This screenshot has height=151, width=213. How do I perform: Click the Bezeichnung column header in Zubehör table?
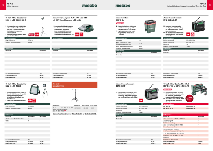[56, 105]
